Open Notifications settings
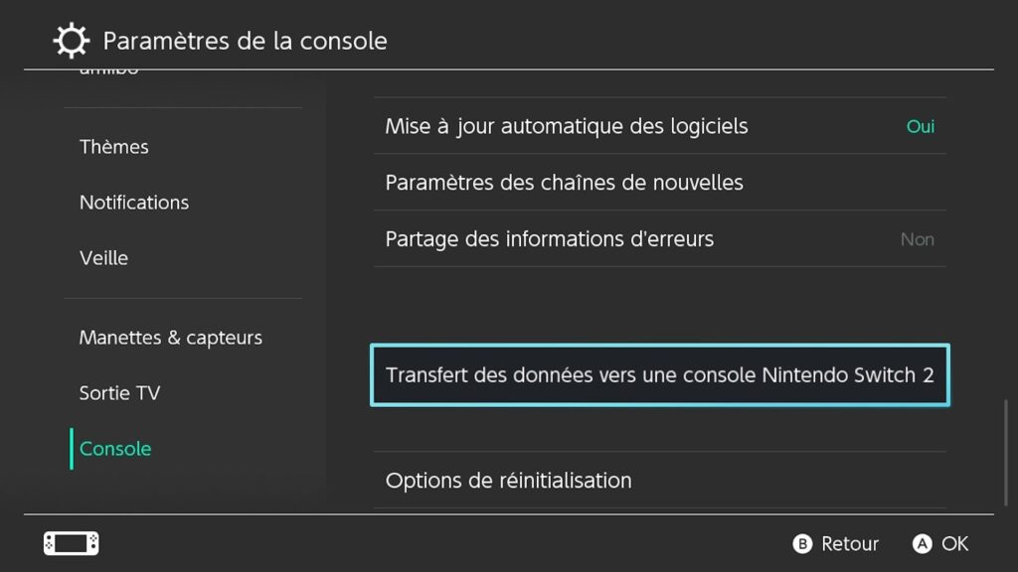 (134, 203)
